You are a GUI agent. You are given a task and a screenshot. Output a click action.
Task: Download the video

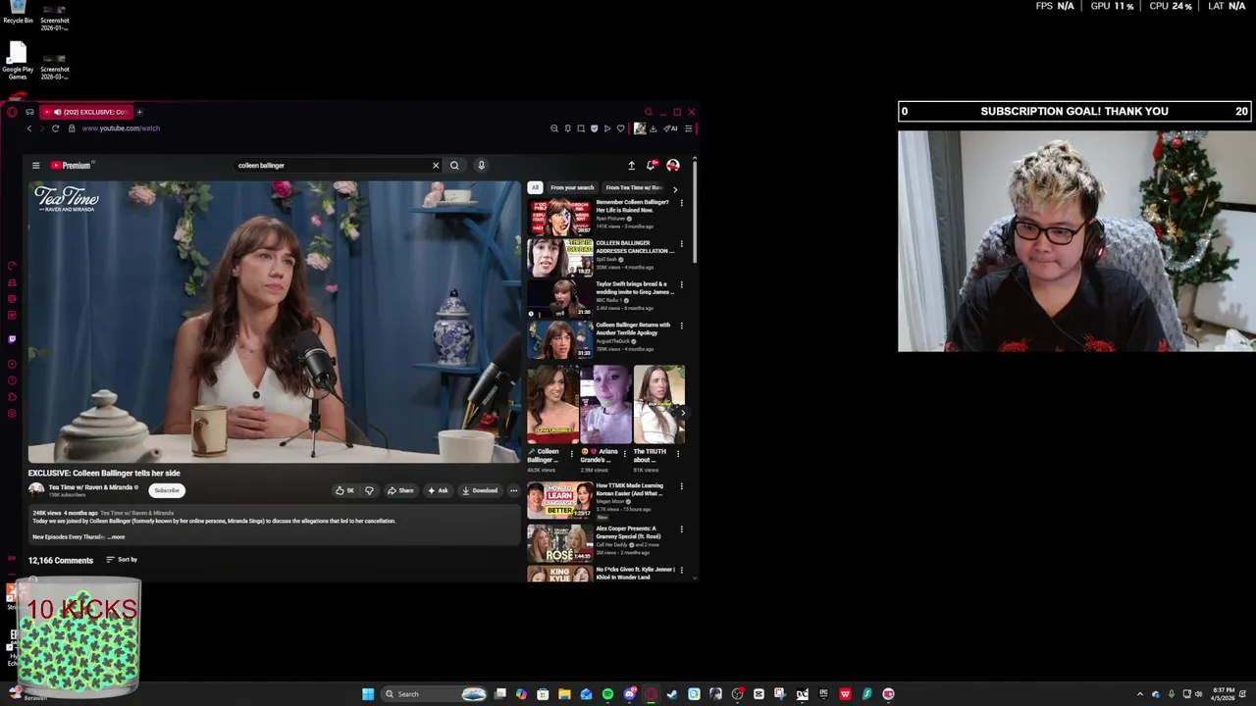click(480, 490)
